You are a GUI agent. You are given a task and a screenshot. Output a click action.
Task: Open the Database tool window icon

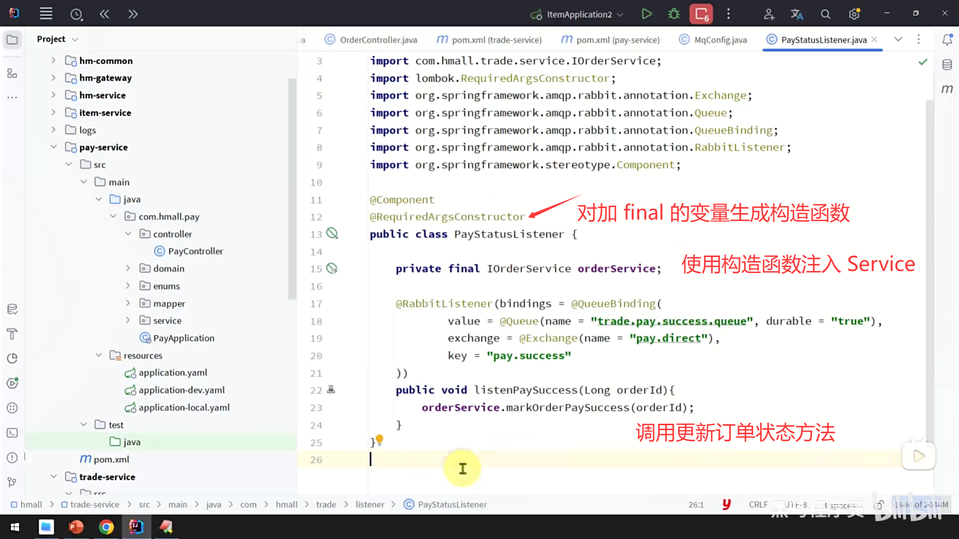(x=947, y=65)
